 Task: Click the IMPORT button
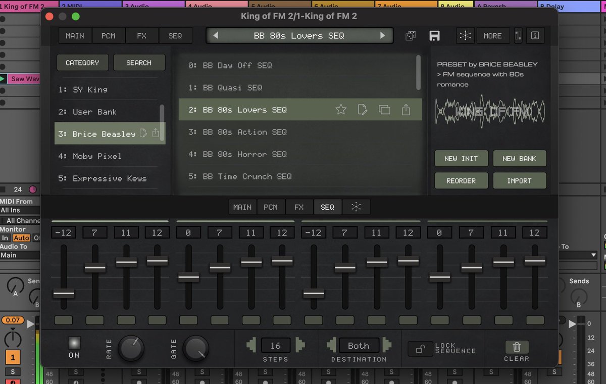pos(520,180)
